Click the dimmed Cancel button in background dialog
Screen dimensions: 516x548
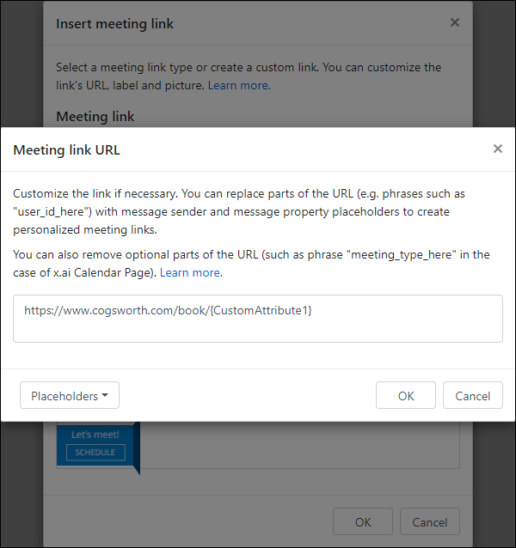(x=430, y=521)
